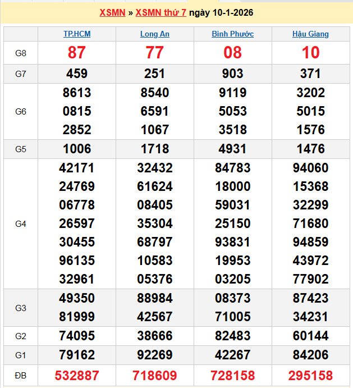The height and width of the screenshot is (388, 353).
Task: Select Hậu Giang special prize 295158
Action: pos(310,375)
